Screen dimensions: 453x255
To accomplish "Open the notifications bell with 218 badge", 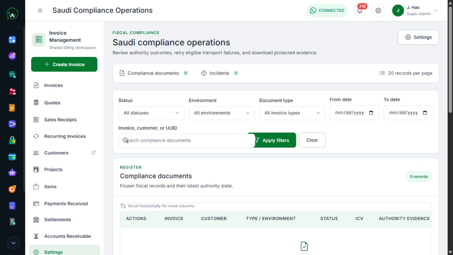I will pos(360,10).
